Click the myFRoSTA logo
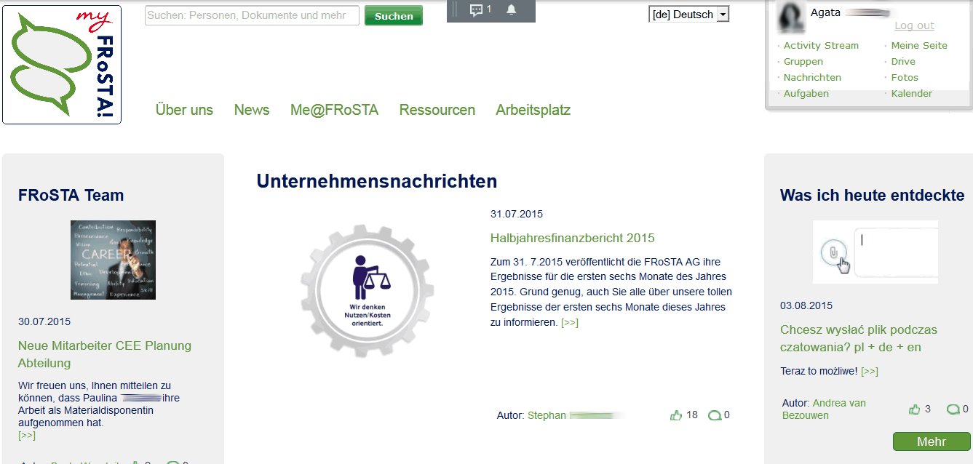The width and height of the screenshot is (973, 464). tap(62, 65)
